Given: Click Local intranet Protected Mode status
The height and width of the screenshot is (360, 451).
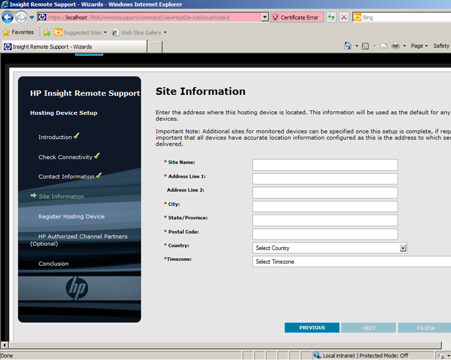Looking at the screenshot, I should 365,355.
